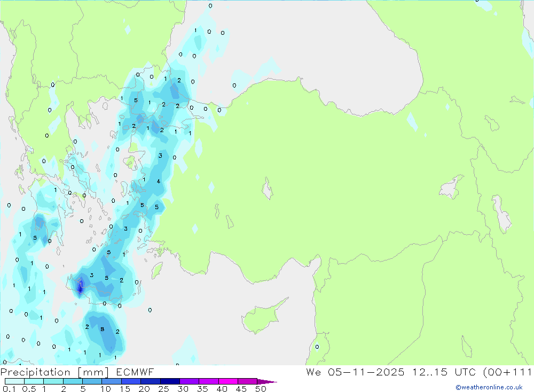Screen dimensions: 534x392
Task: Click the 0.5 to 1 mm legend swatch
Action: point(34,381)
